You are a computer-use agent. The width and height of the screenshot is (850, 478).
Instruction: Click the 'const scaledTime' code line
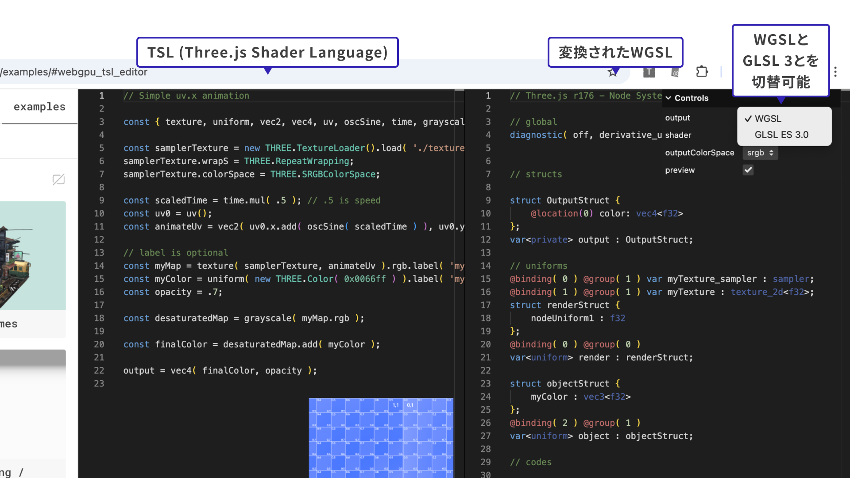click(x=251, y=200)
